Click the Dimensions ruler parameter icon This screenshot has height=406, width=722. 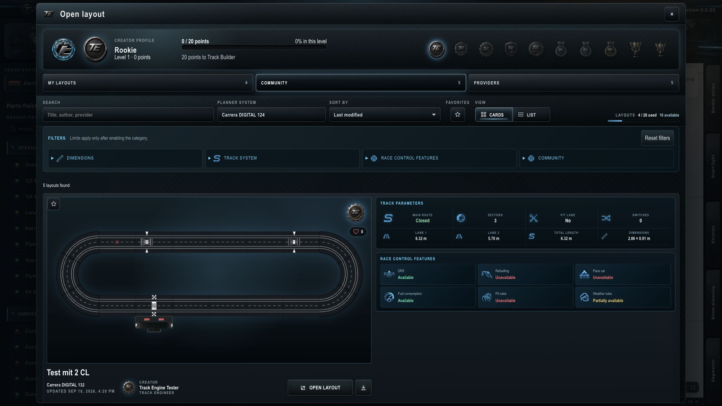pyautogui.click(x=605, y=236)
